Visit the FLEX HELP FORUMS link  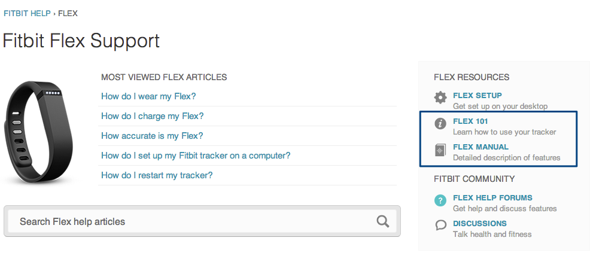[x=492, y=197]
